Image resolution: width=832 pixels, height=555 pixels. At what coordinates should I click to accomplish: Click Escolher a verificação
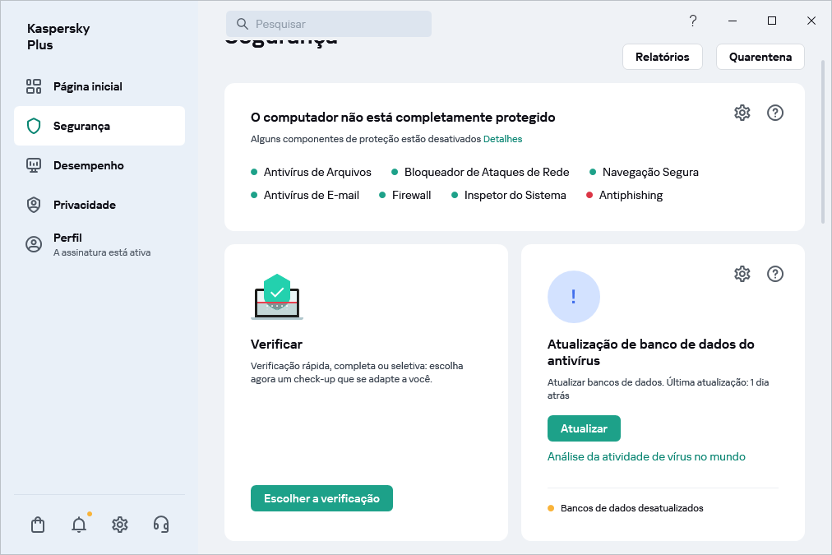[321, 497]
